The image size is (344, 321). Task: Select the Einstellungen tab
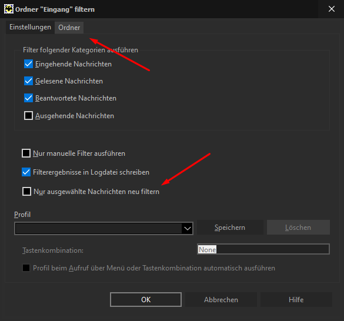(x=30, y=27)
